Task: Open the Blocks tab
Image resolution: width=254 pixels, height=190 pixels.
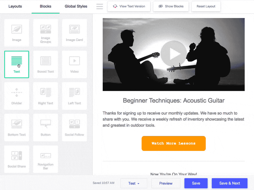Action: [x=45, y=6]
